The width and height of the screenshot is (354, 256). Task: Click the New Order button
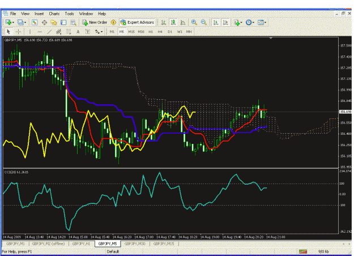[x=95, y=22]
